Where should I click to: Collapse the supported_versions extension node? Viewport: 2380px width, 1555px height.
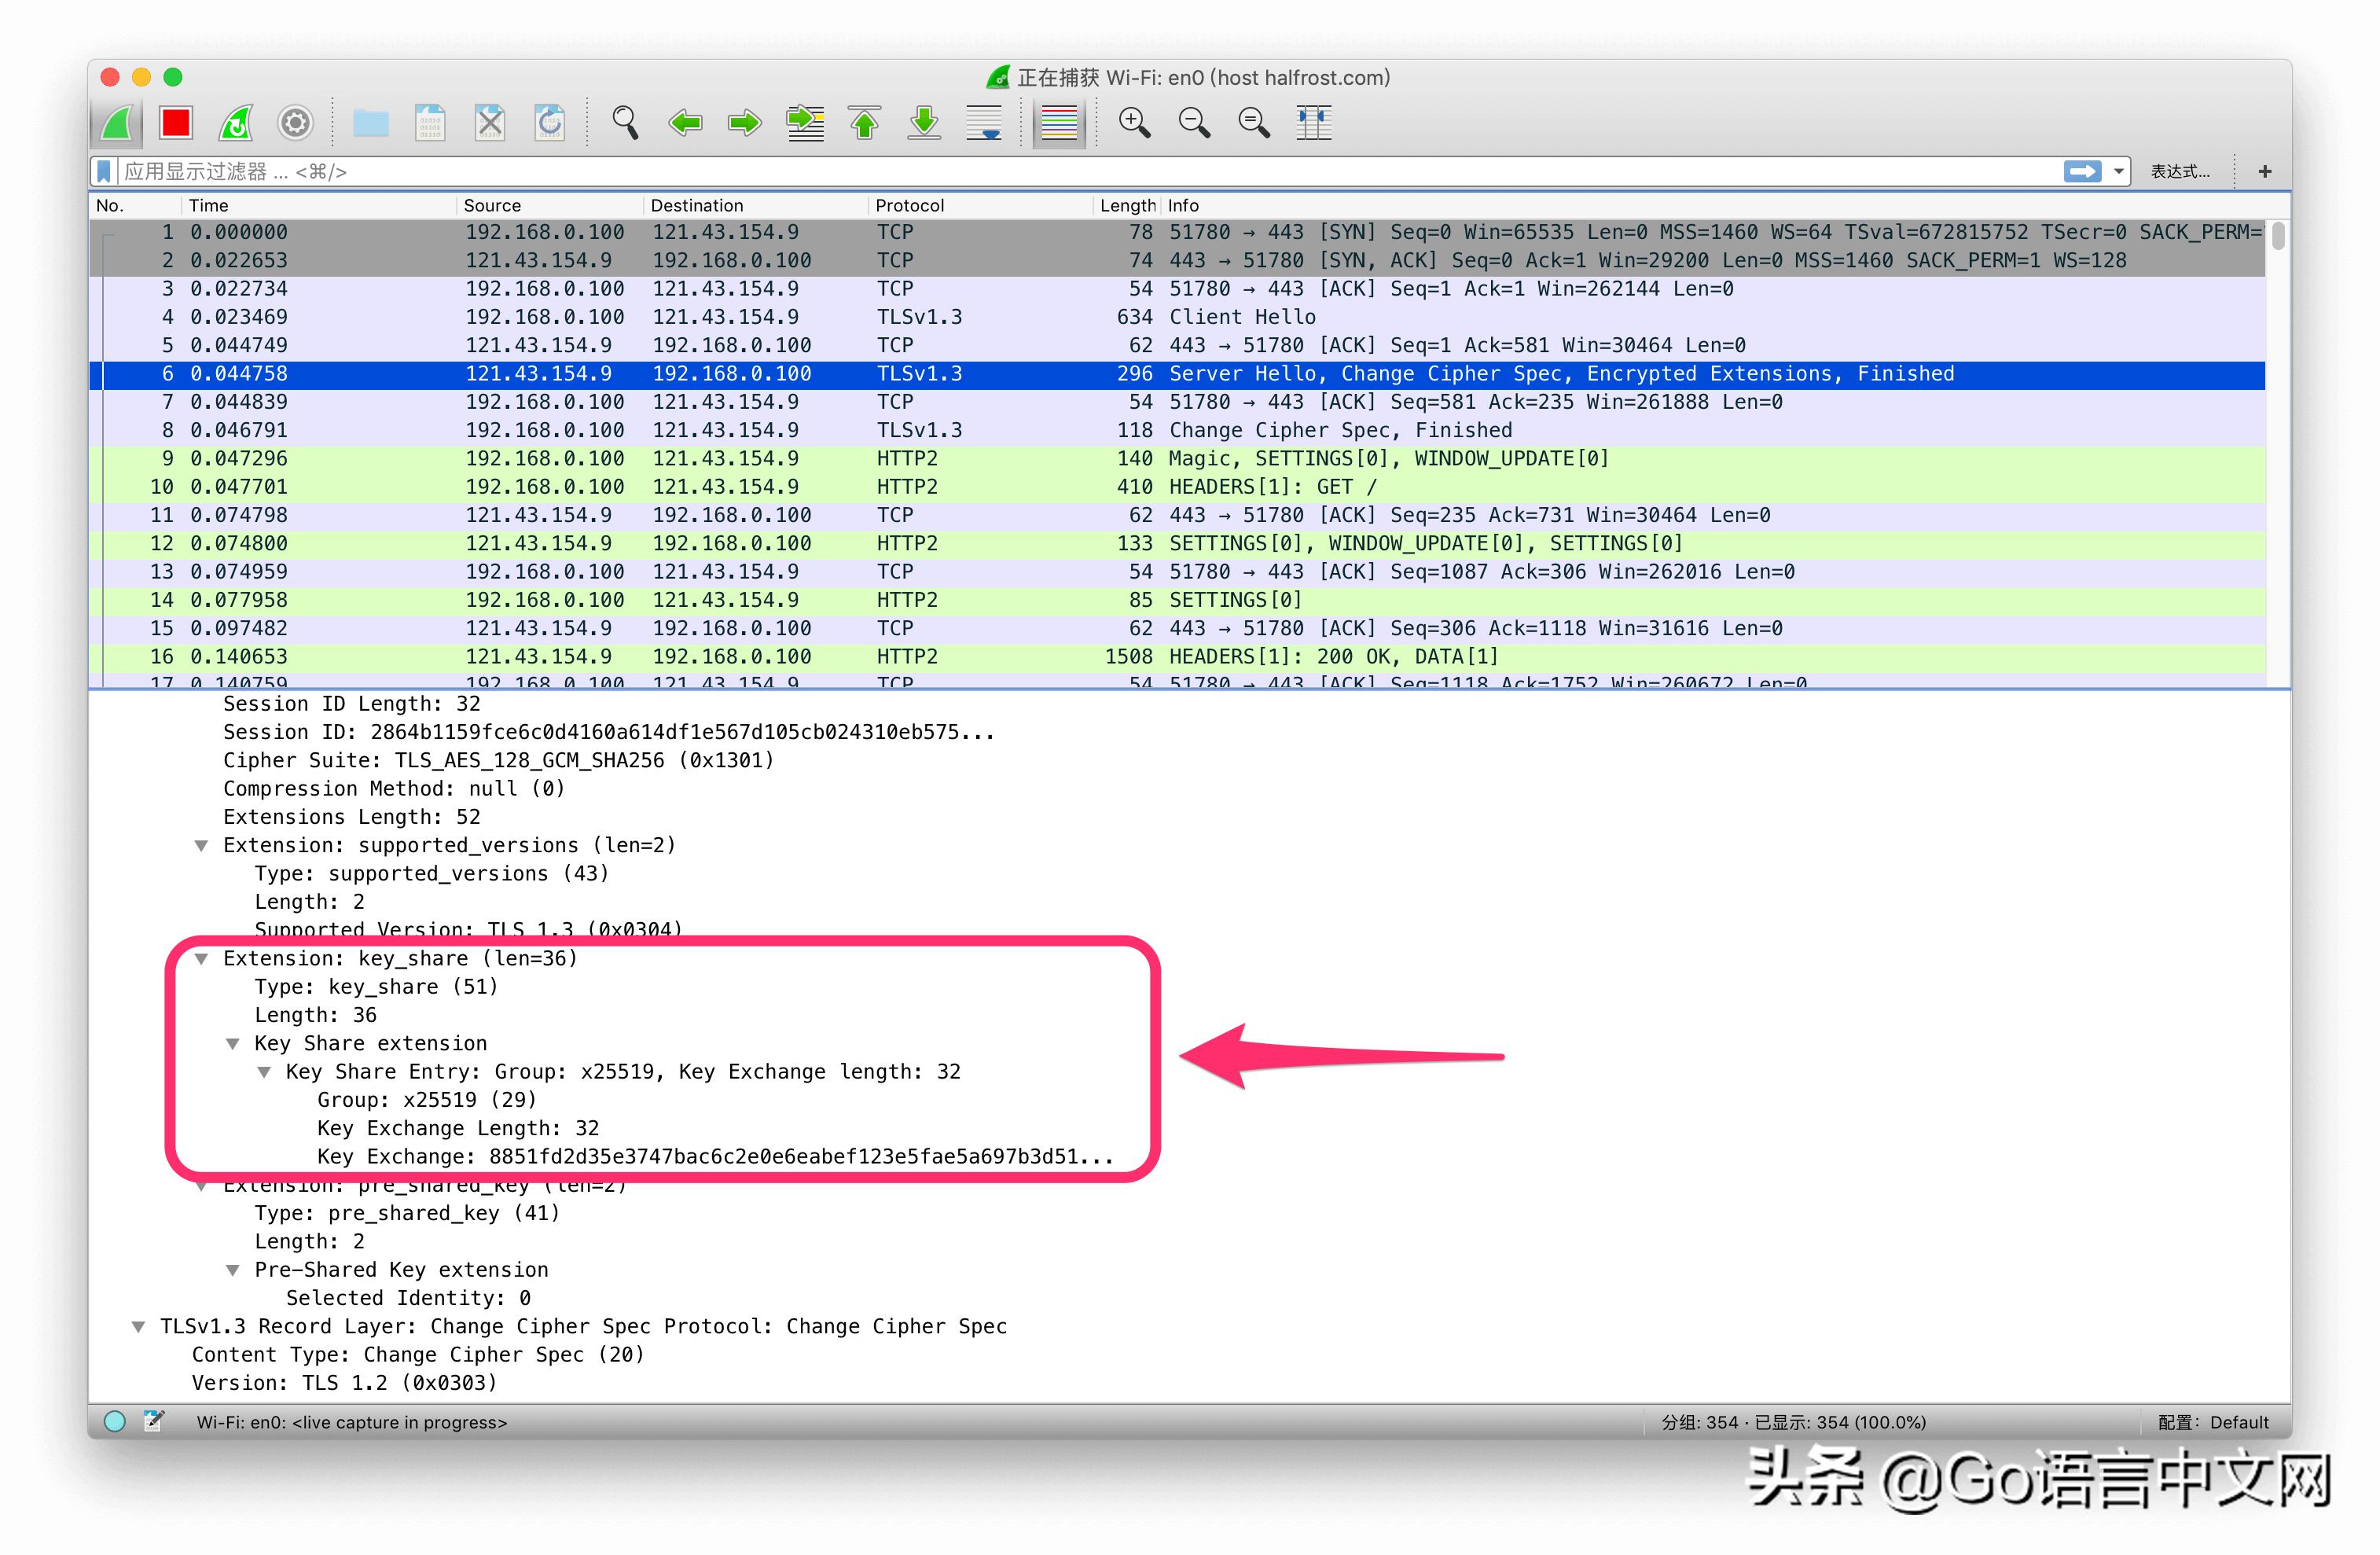tap(202, 846)
